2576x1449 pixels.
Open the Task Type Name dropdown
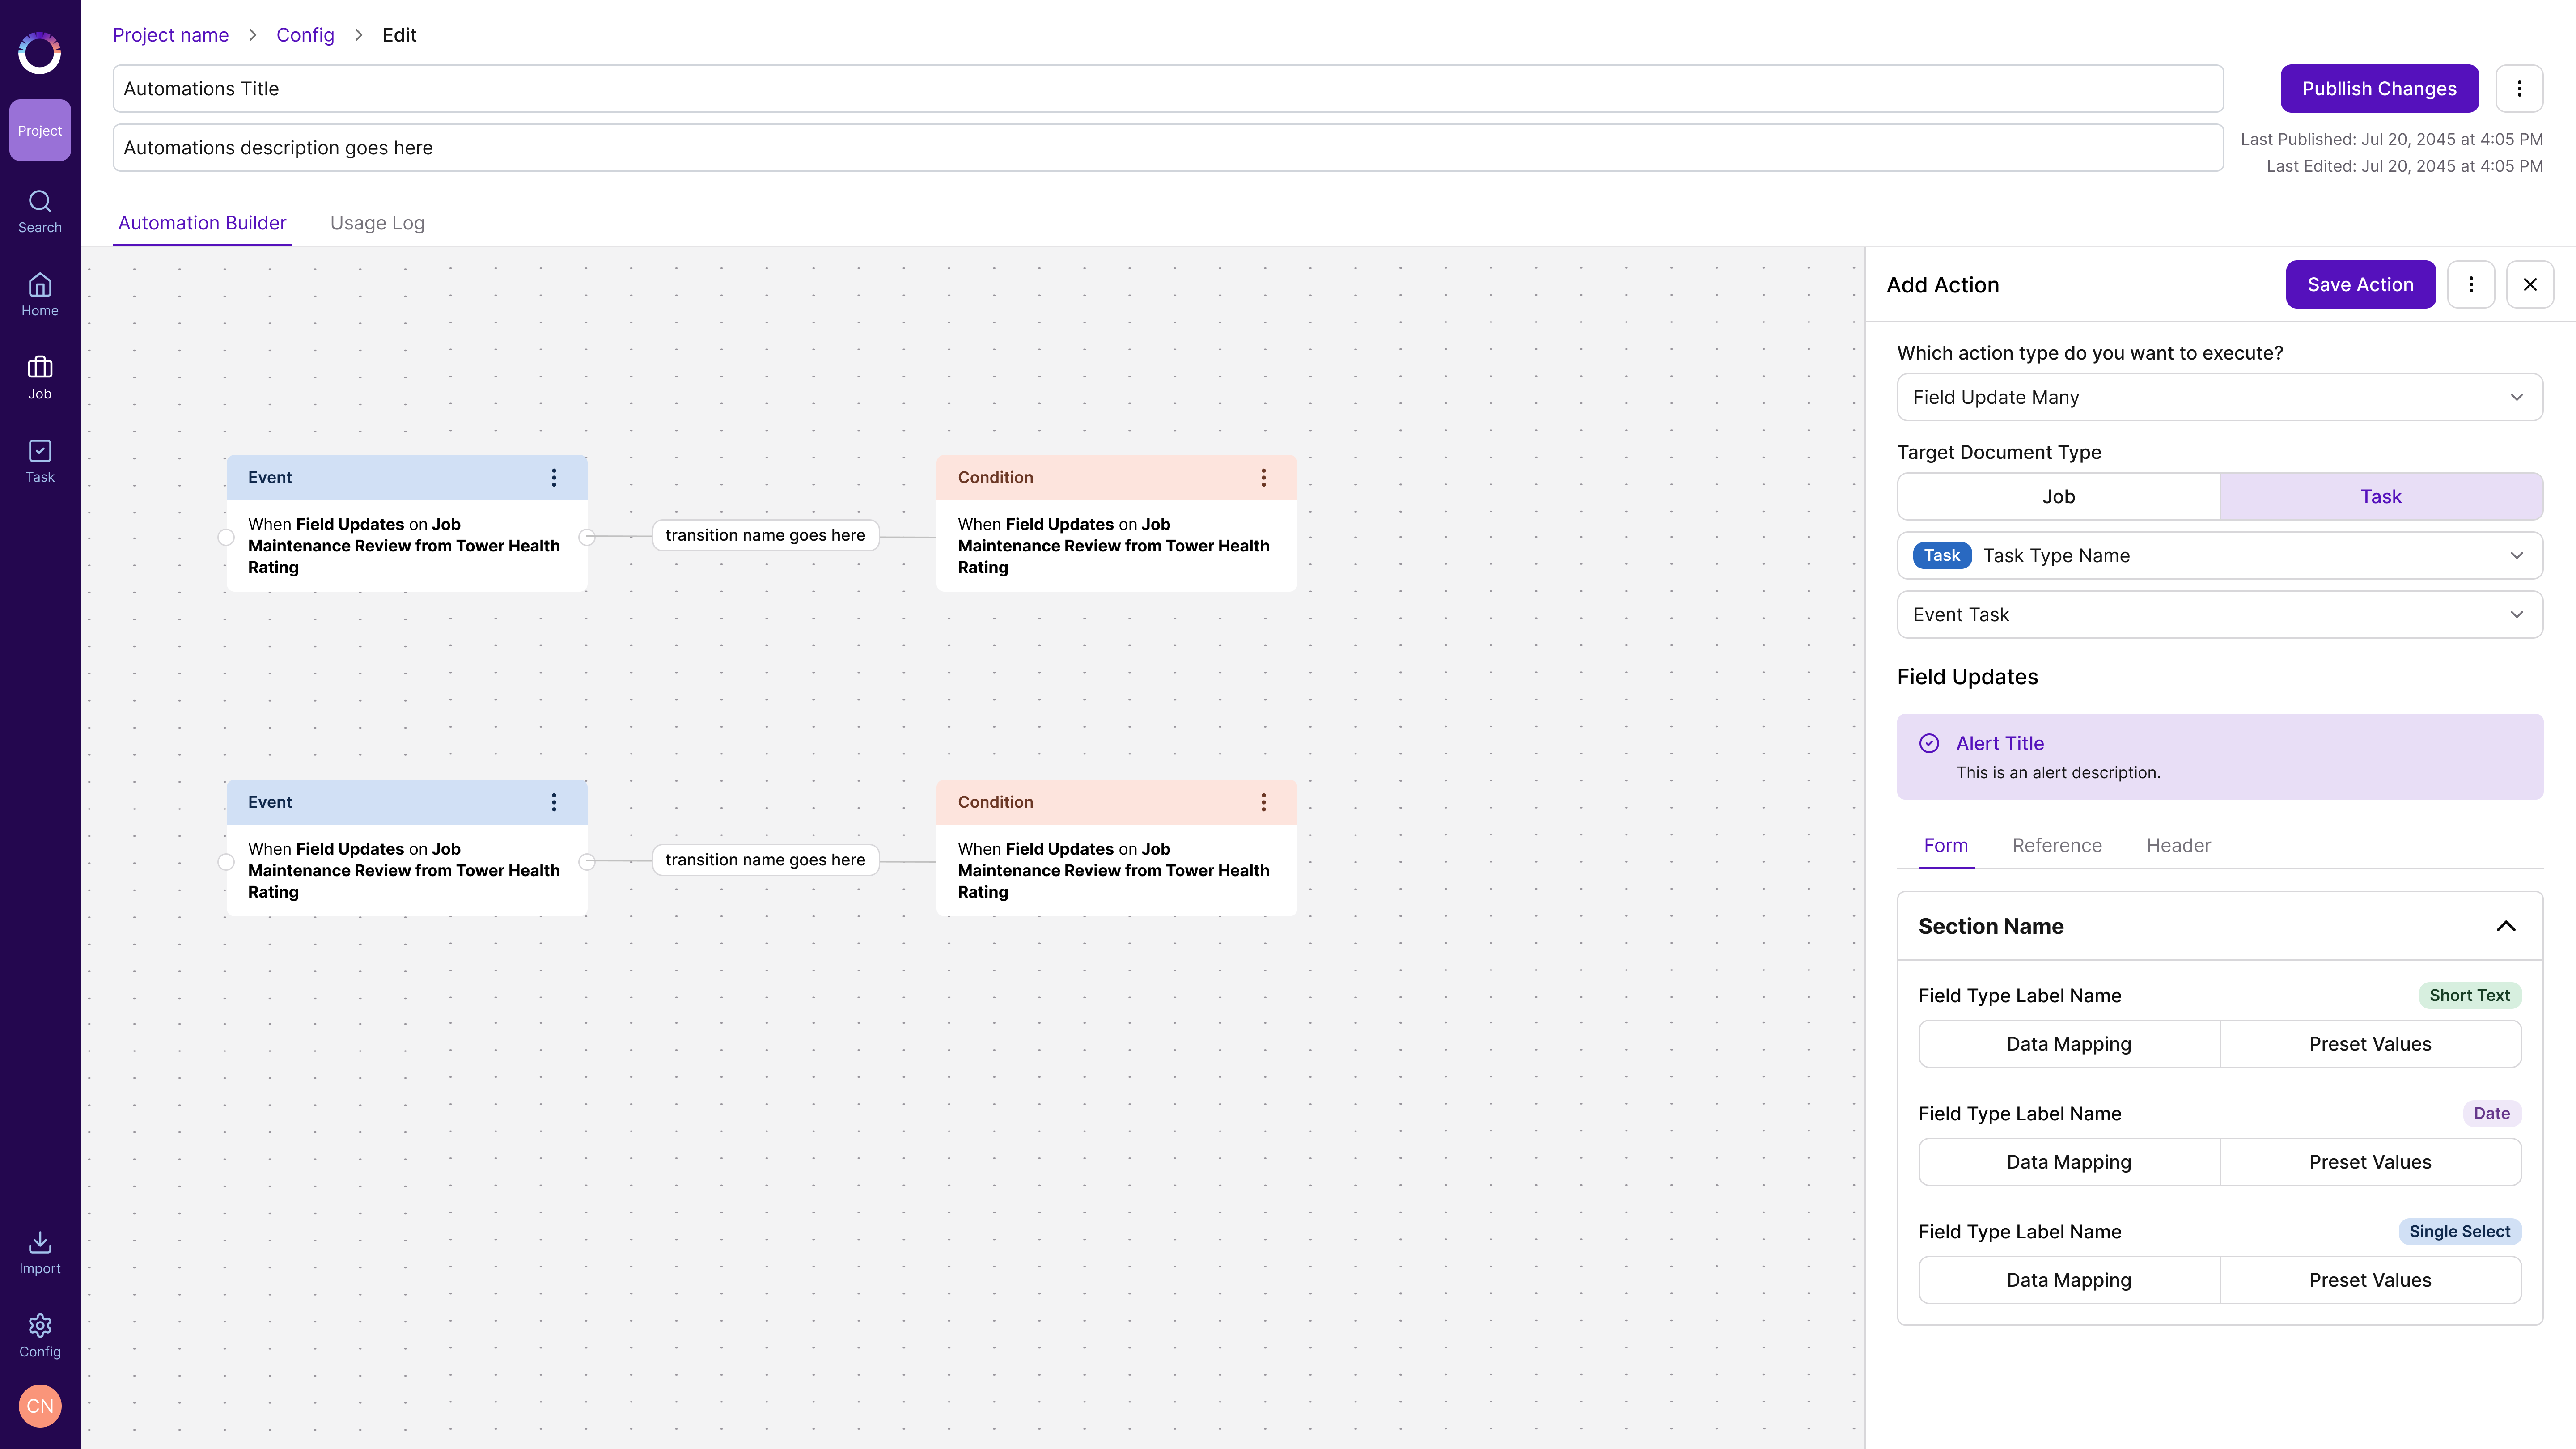tap(2220, 556)
